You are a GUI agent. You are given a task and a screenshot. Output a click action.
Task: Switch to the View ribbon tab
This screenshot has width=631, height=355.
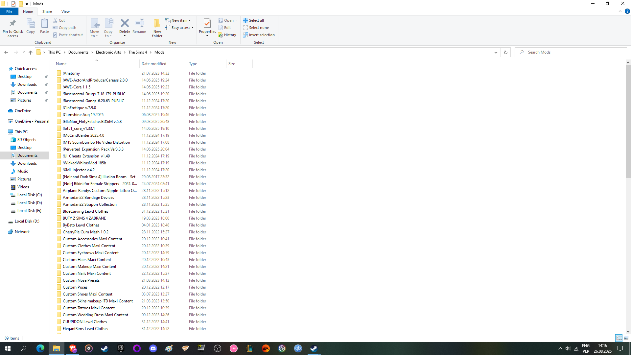65,12
